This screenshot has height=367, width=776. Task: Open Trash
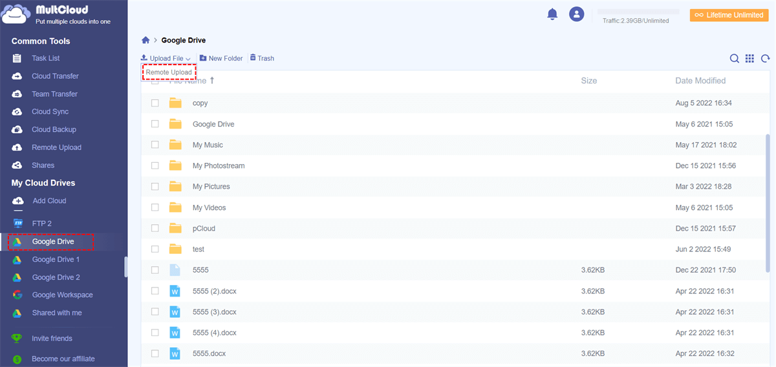coord(262,58)
